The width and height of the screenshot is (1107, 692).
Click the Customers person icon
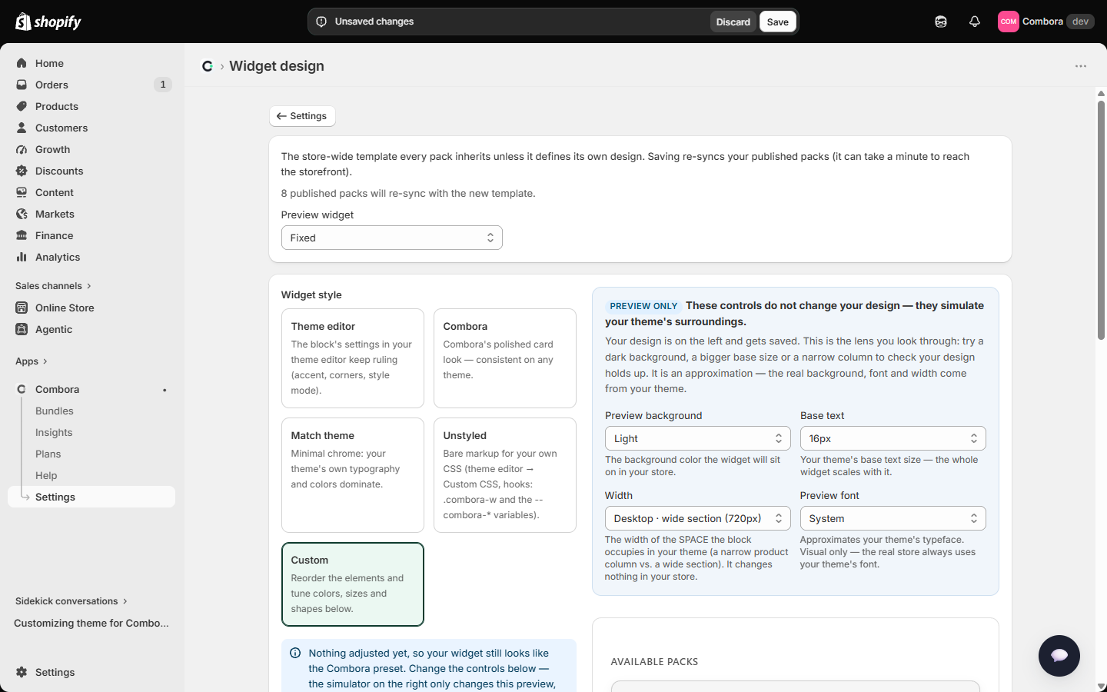click(x=22, y=128)
